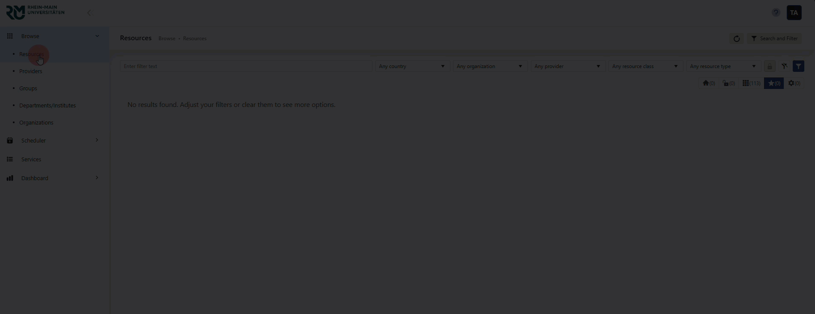
Task: Click the Resources breadcrumb link
Action: point(195,39)
